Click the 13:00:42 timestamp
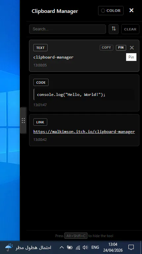This screenshot has width=142, height=254. point(40,140)
